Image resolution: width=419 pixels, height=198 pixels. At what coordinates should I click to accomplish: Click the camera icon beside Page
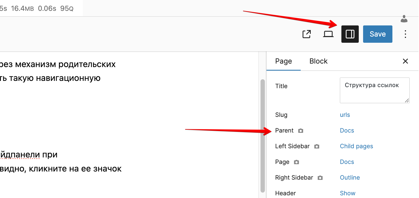click(x=296, y=162)
